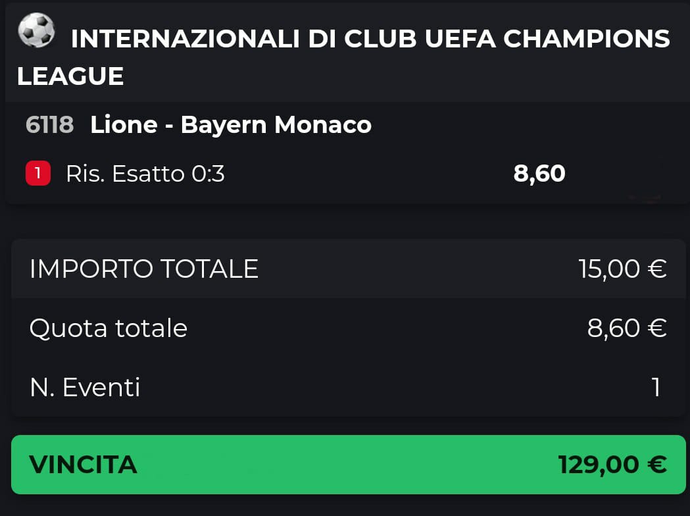Open the Lione team name
690x516 pixels.
[x=124, y=124]
